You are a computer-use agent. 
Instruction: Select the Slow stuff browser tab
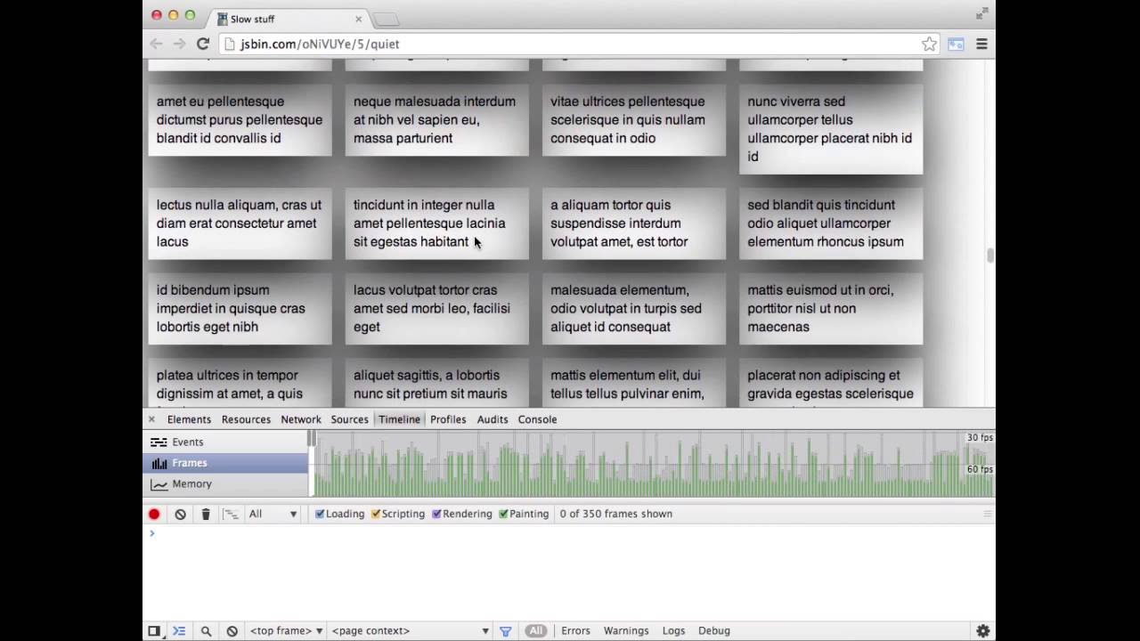click(289, 19)
